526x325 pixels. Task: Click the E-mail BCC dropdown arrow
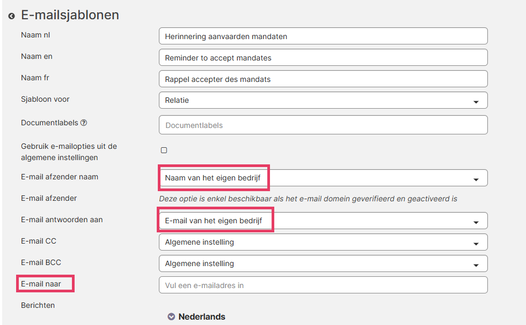(476, 265)
